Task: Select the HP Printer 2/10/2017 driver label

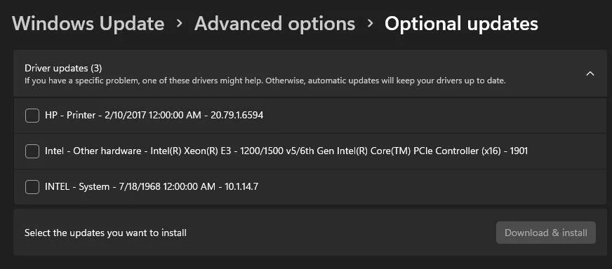Action: (154, 116)
